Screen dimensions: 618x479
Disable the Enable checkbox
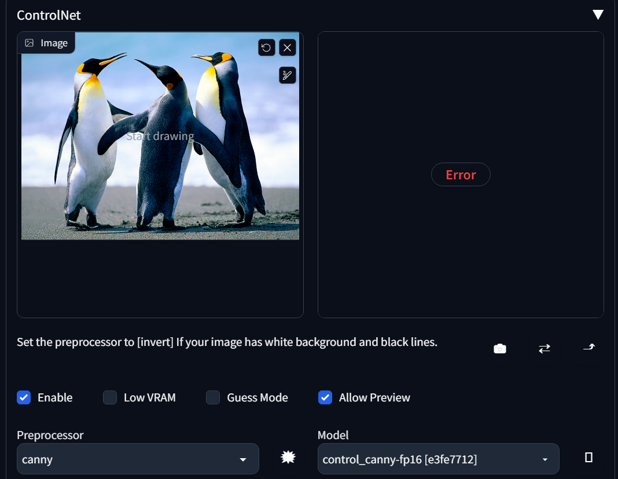[x=24, y=397]
